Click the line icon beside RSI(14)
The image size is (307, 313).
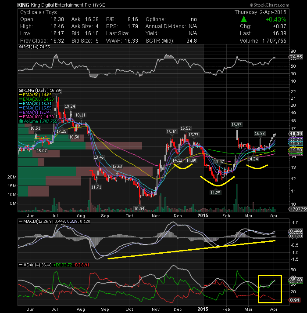[x=21, y=47]
